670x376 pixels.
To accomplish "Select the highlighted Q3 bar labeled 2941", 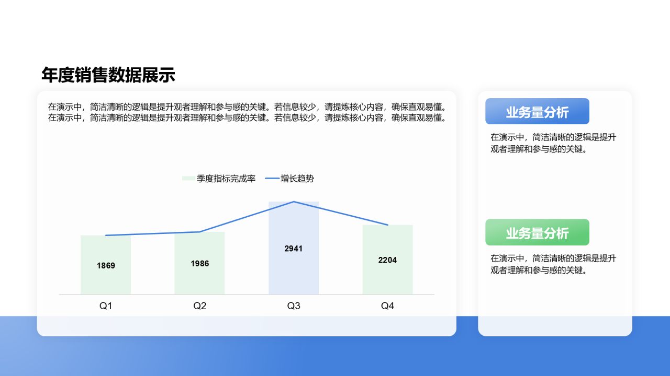I will (294, 248).
